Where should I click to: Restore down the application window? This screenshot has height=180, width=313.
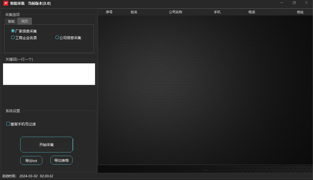tap(294, 3)
